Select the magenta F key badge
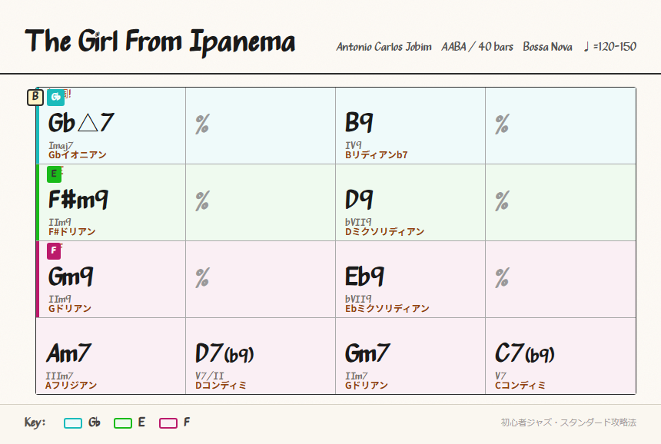This screenshot has height=444, width=661. click(x=54, y=251)
